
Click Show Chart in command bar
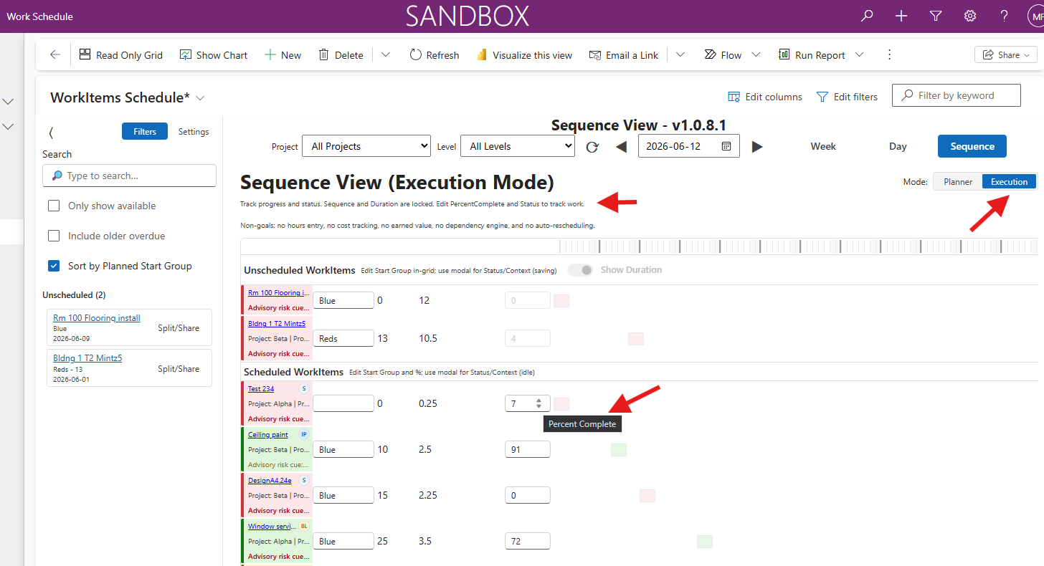coord(214,55)
